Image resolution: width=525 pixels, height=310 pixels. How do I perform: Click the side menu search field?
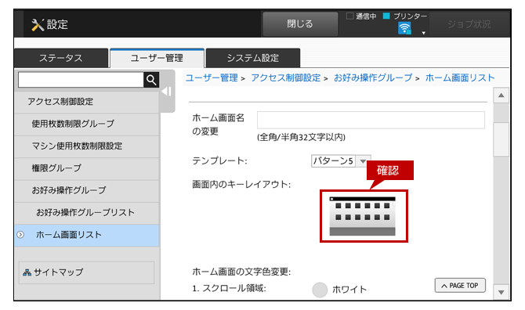(81, 80)
